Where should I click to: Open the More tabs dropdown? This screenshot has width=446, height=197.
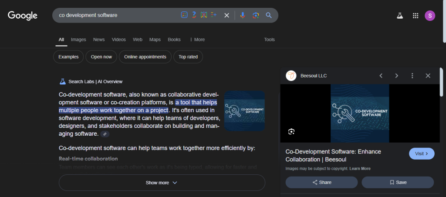pos(197,40)
